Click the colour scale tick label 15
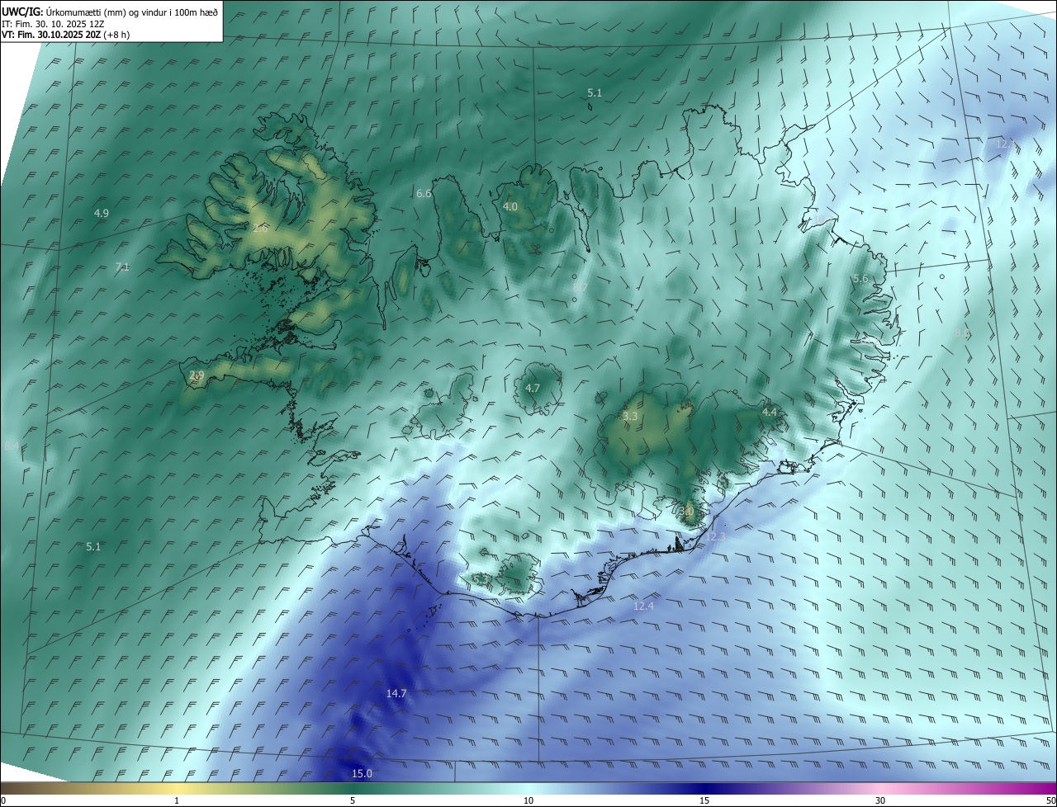The height and width of the screenshot is (807, 1057). pyautogui.click(x=704, y=800)
